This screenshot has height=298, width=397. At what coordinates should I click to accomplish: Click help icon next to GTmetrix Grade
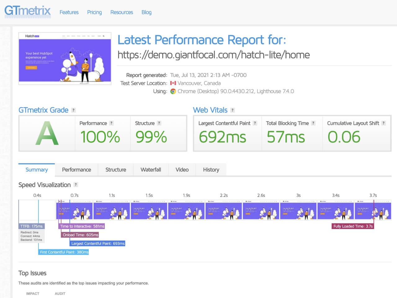[74, 110]
